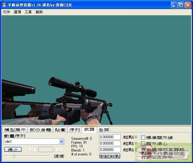Screen dimensions: 193x163
Task: Select the 貼圖 tab
Action: [x=60, y=130]
